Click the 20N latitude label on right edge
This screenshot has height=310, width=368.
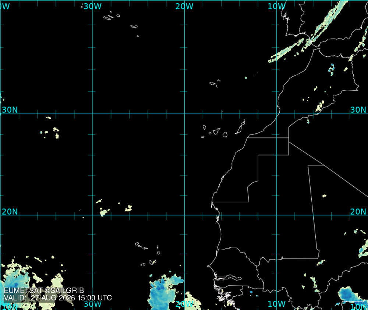(358, 212)
